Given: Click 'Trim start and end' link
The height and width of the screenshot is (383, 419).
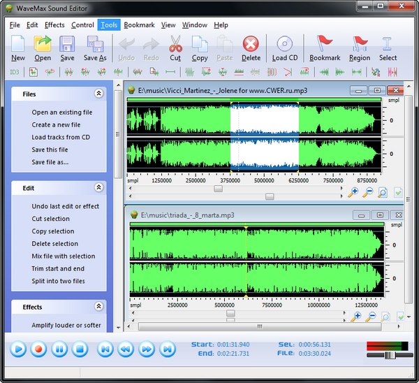Looking at the screenshot, I should [58, 268].
